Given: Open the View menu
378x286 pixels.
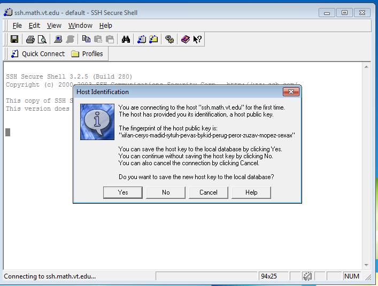Looking at the screenshot, I should pyautogui.click(x=54, y=26).
